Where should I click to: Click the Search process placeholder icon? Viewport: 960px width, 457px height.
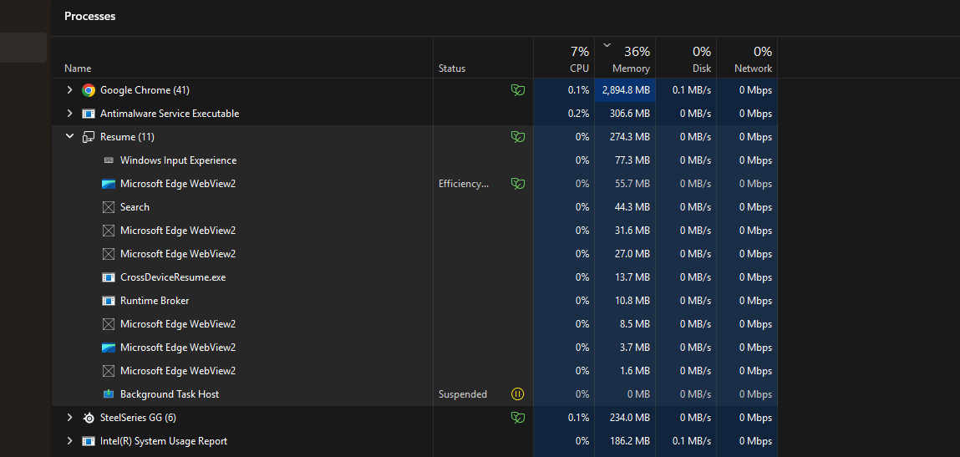click(109, 207)
